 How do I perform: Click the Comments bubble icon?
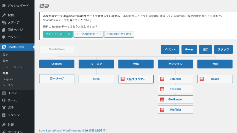pos(4,37)
